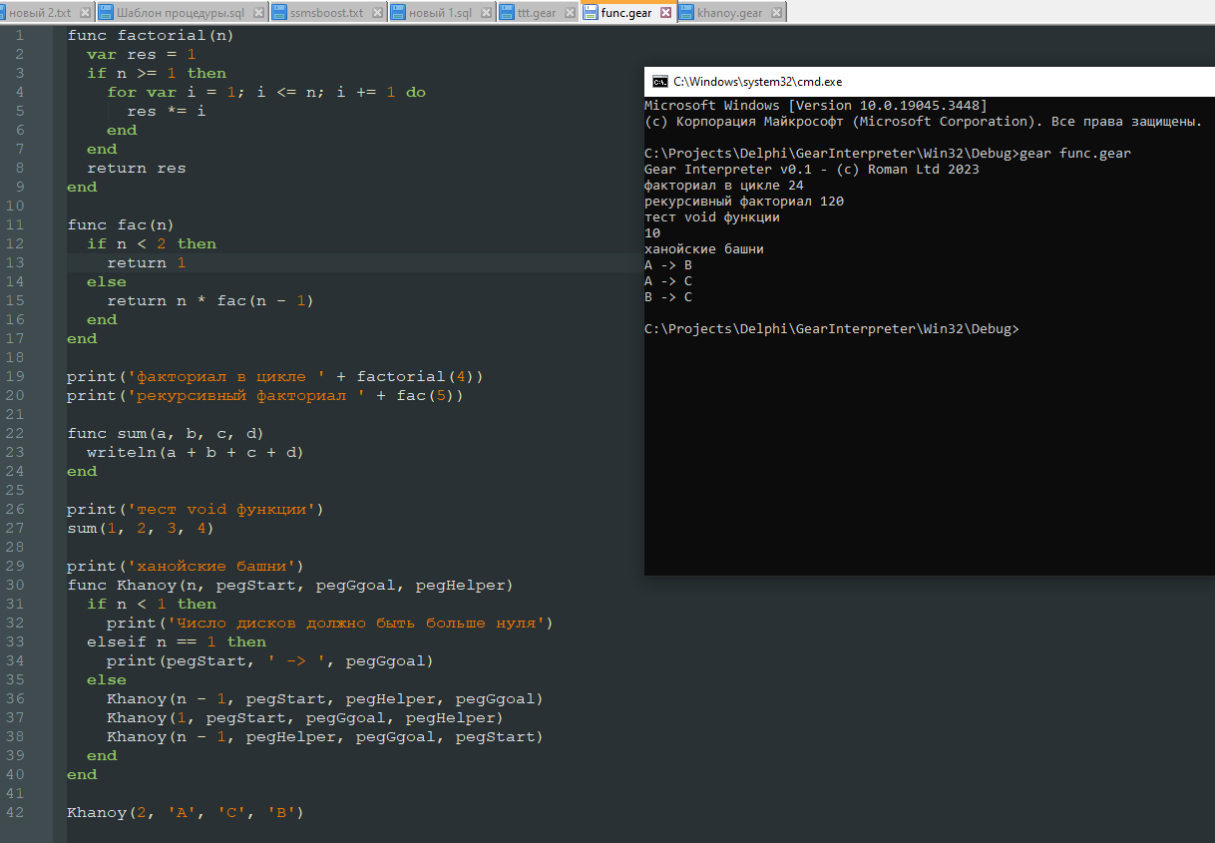Close the новый 1.sql tab
Image resolution: width=1215 pixels, height=843 pixels.
[x=485, y=13]
